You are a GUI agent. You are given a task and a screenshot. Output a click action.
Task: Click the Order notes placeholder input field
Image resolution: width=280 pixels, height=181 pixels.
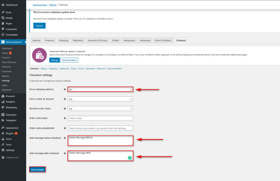pyautogui.click(x=100, y=128)
